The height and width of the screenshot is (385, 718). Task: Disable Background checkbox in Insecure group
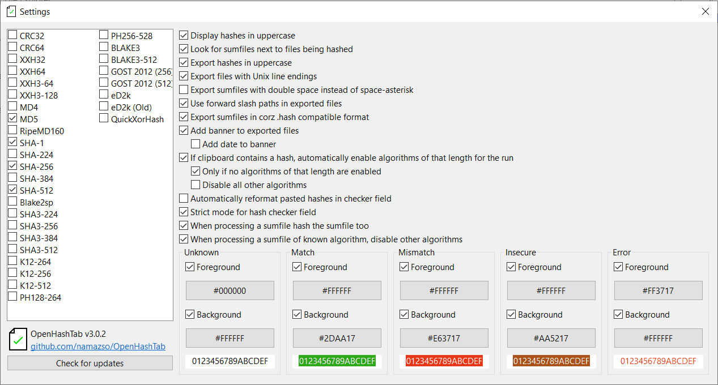[x=511, y=315]
